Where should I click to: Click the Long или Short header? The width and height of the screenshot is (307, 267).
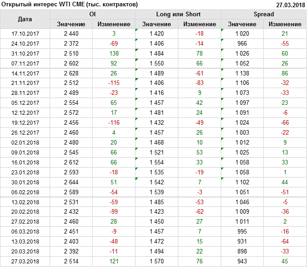point(178,14)
